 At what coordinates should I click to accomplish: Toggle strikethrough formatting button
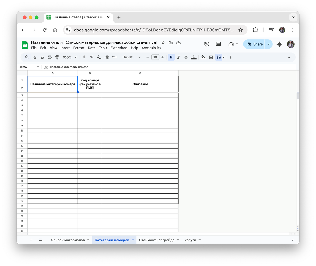(186, 58)
